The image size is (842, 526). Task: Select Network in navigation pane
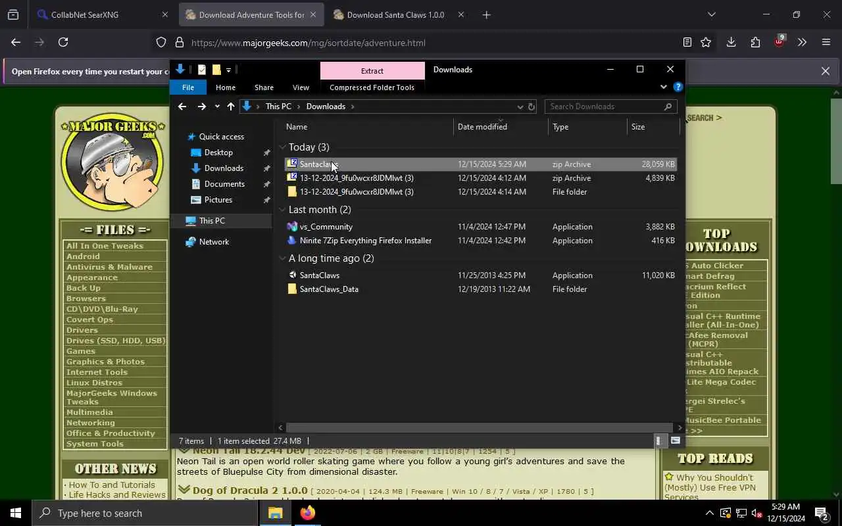(x=214, y=242)
